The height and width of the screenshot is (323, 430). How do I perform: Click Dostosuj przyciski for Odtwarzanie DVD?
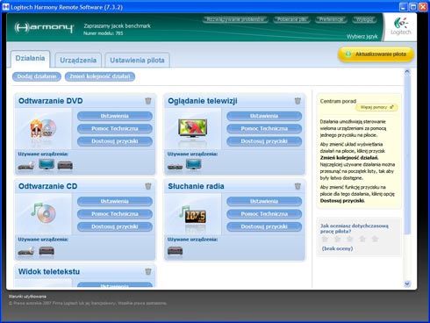click(x=115, y=141)
